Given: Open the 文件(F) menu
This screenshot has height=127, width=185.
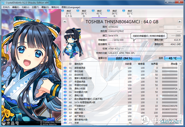Looking at the screenshot, I should point(6,7).
